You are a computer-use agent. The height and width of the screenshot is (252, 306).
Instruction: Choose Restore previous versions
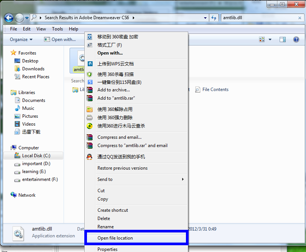137,168
